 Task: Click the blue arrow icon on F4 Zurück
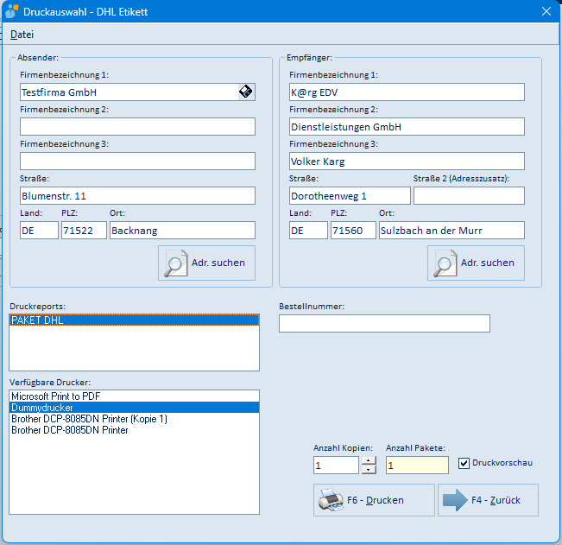click(455, 500)
